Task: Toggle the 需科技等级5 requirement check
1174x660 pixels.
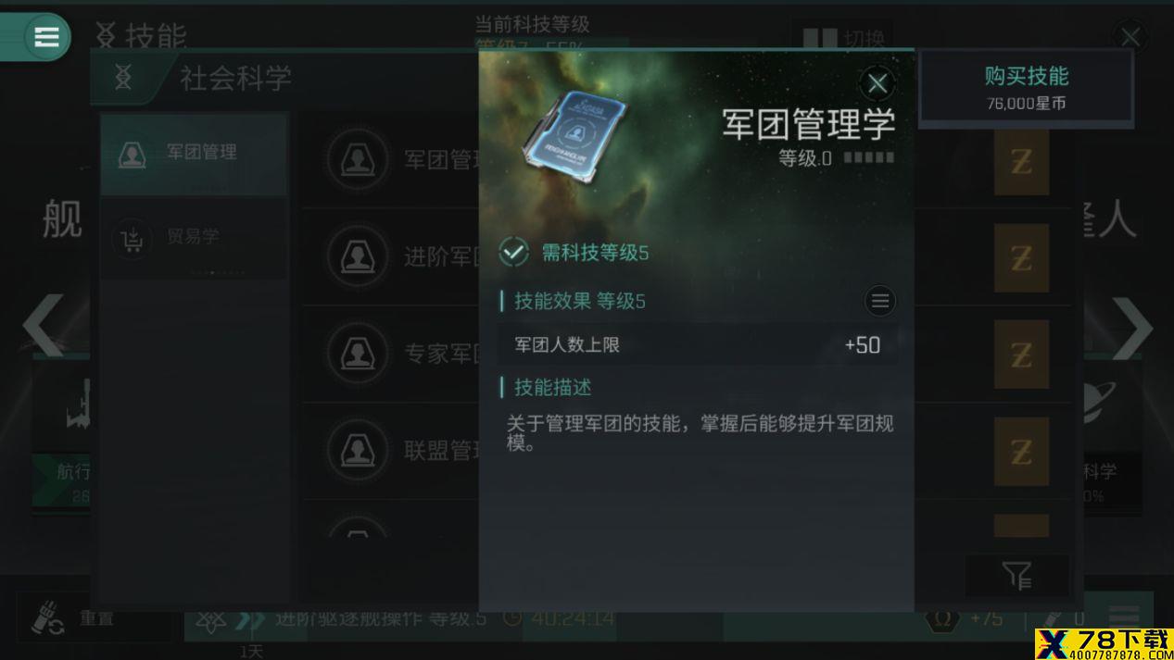Action: point(513,252)
